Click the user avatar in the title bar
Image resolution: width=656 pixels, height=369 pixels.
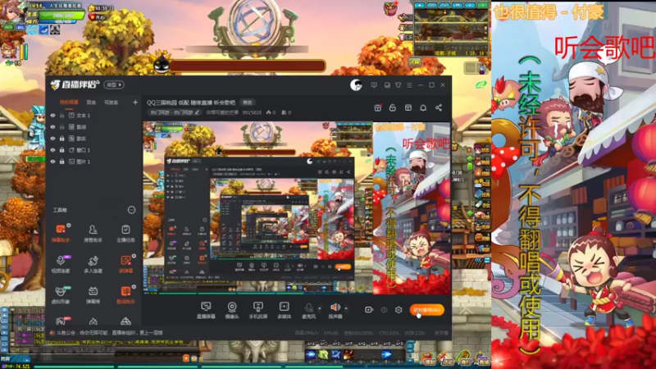pyautogui.click(x=356, y=85)
